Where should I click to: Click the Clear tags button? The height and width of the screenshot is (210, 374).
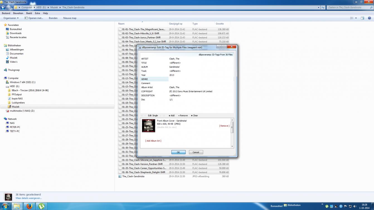(195, 115)
